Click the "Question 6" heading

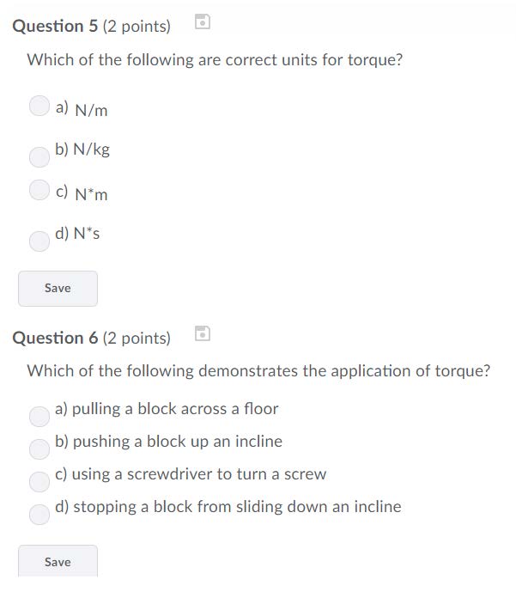tap(55, 339)
